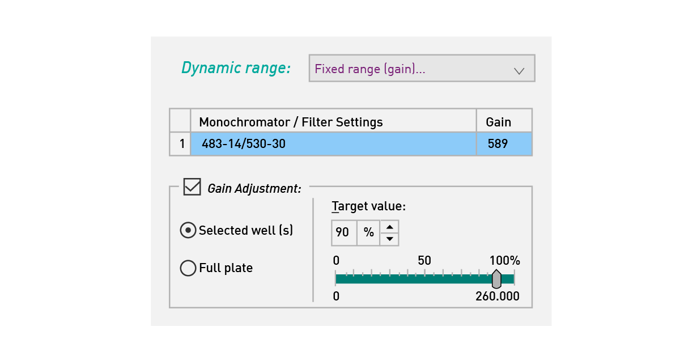
Task: Expand the Fixed range (gain) selector
Action: click(422, 68)
